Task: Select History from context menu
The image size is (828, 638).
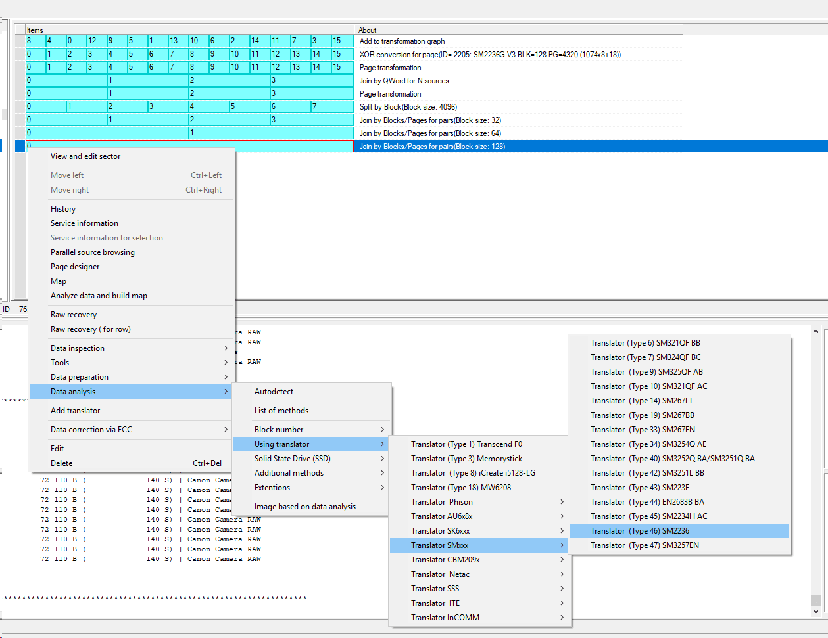Action: 132,209
